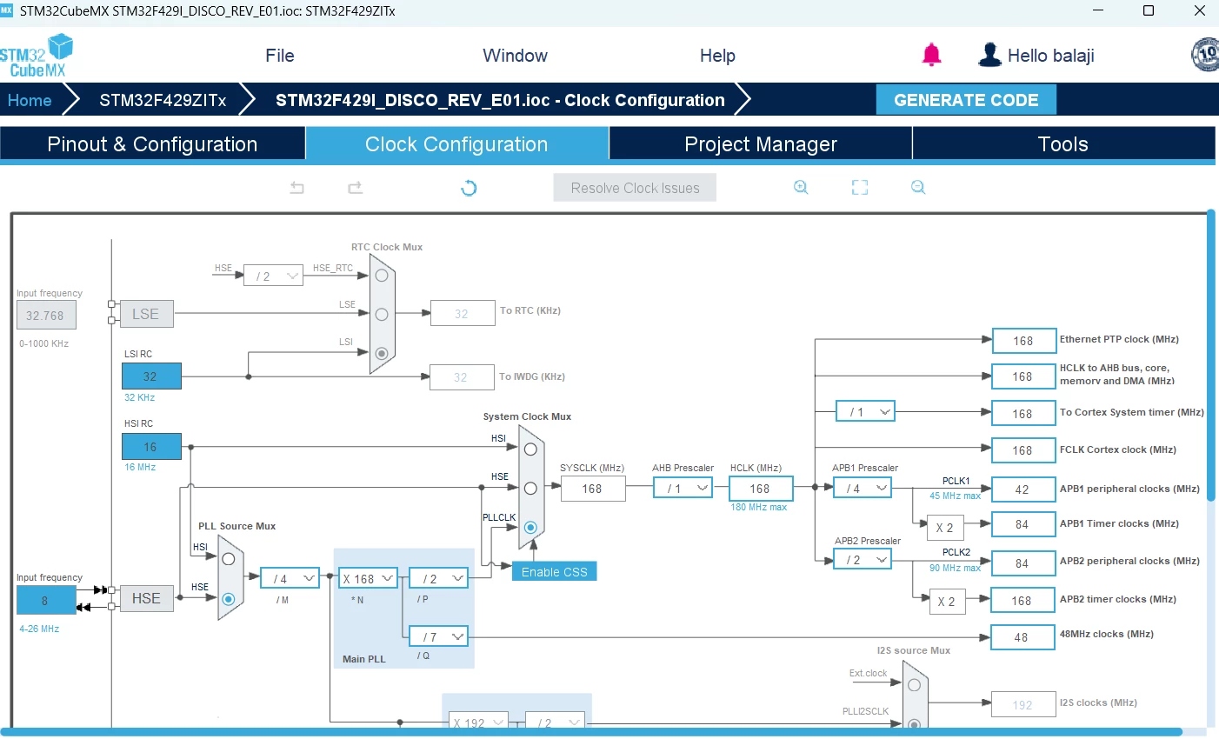This screenshot has width=1219, height=739.
Task: Select HSI in System Clock Mux
Action: click(x=530, y=449)
